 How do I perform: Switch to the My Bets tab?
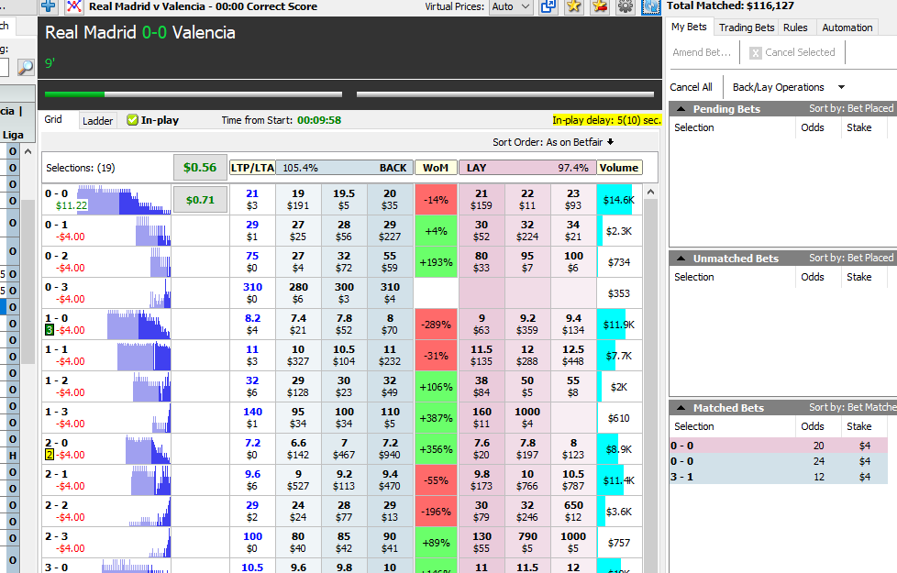pyautogui.click(x=689, y=27)
